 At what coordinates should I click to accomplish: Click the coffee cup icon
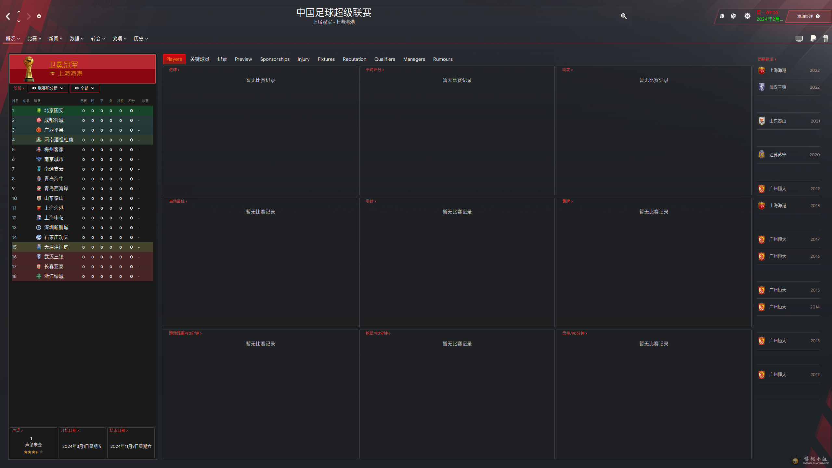(826, 39)
